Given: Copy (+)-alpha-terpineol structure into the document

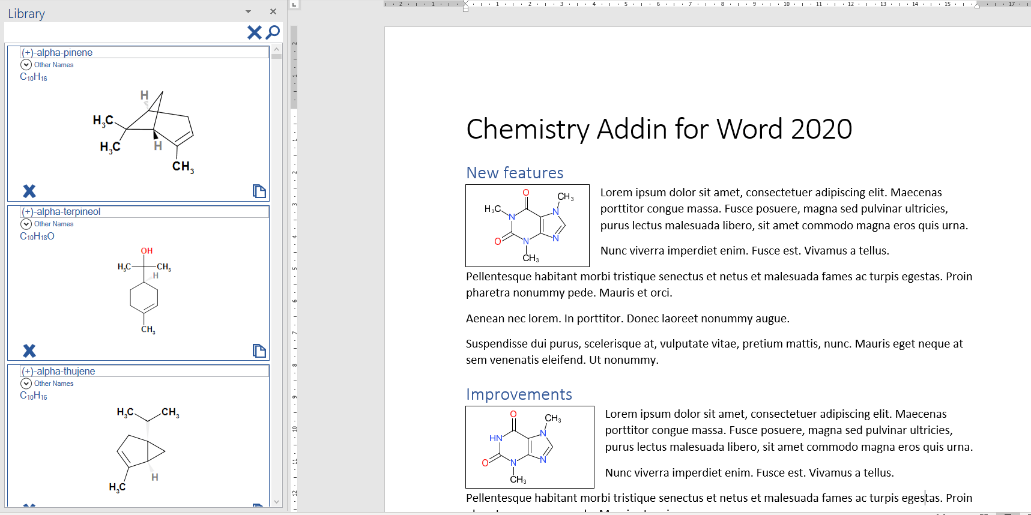Looking at the screenshot, I should [x=259, y=351].
